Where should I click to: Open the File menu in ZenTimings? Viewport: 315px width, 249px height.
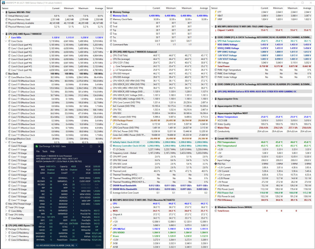[38, 152]
